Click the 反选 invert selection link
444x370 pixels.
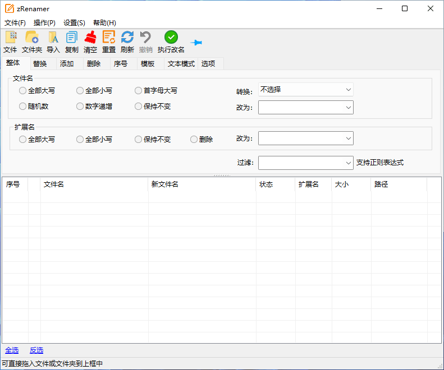point(36,350)
